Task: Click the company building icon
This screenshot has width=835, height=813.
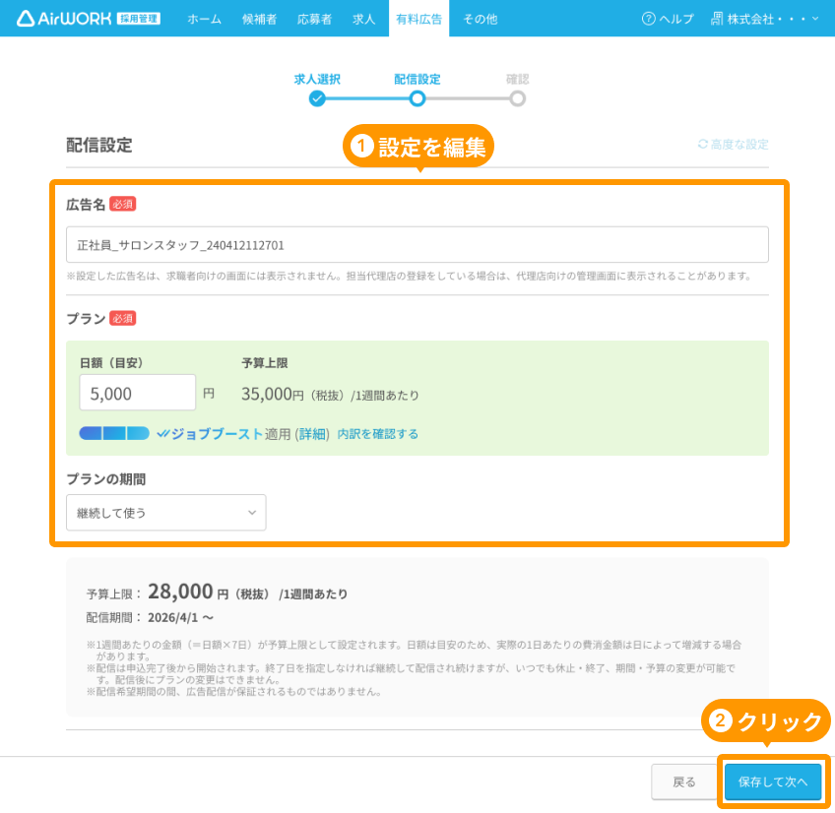Action: pyautogui.click(x=717, y=19)
